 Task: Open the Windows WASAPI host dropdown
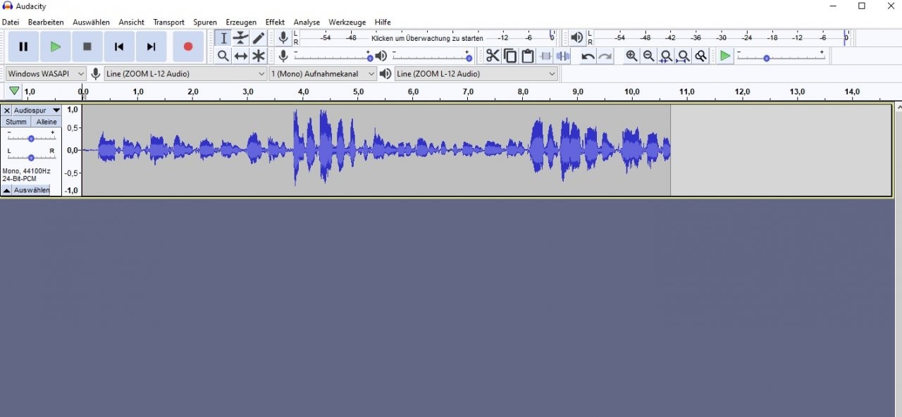click(46, 73)
